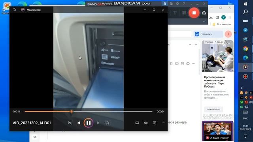Go to next item with down chevron
This screenshot has height=142, width=253.
pos(196,45)
